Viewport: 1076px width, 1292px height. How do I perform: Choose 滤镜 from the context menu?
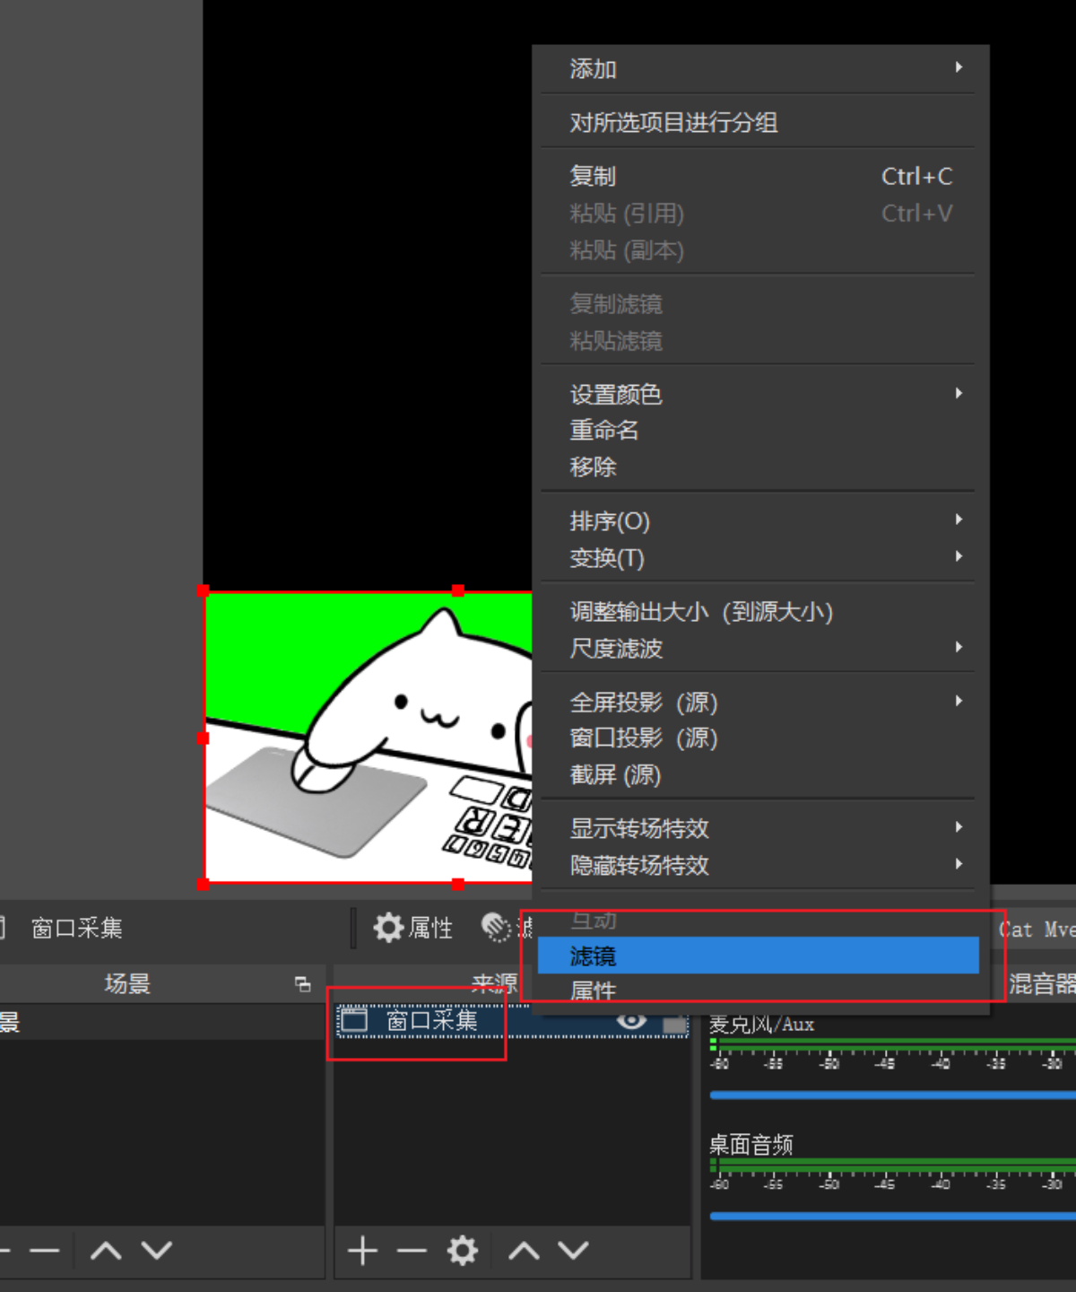click(x=758, y=956)
